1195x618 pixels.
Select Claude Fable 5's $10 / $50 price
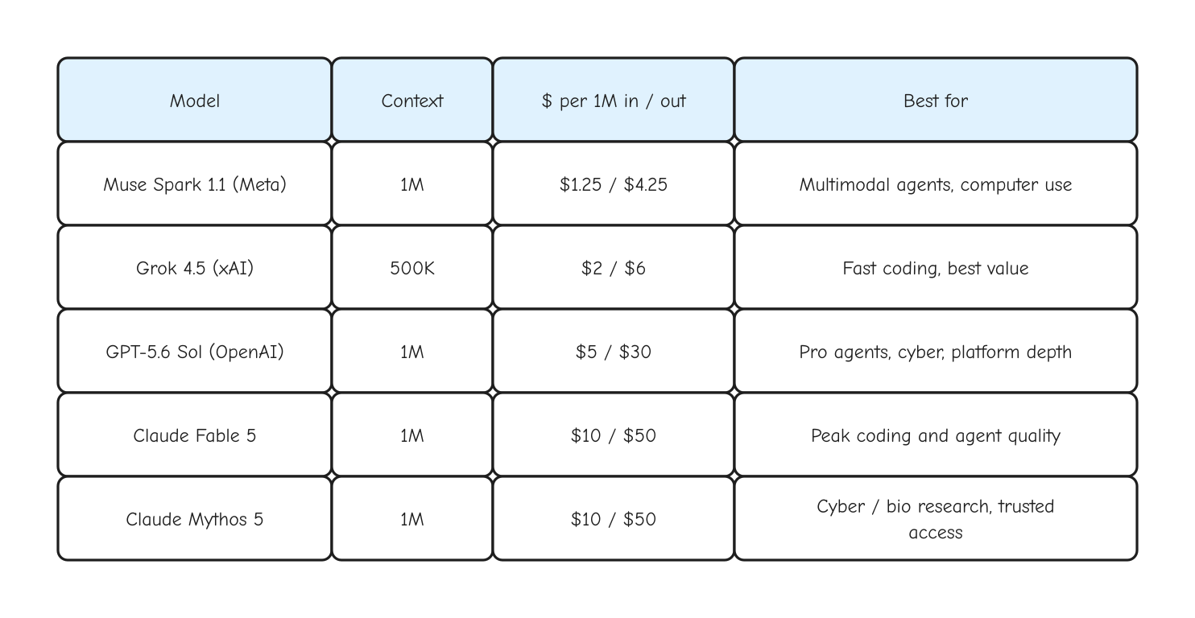click(x=614, y=435)
